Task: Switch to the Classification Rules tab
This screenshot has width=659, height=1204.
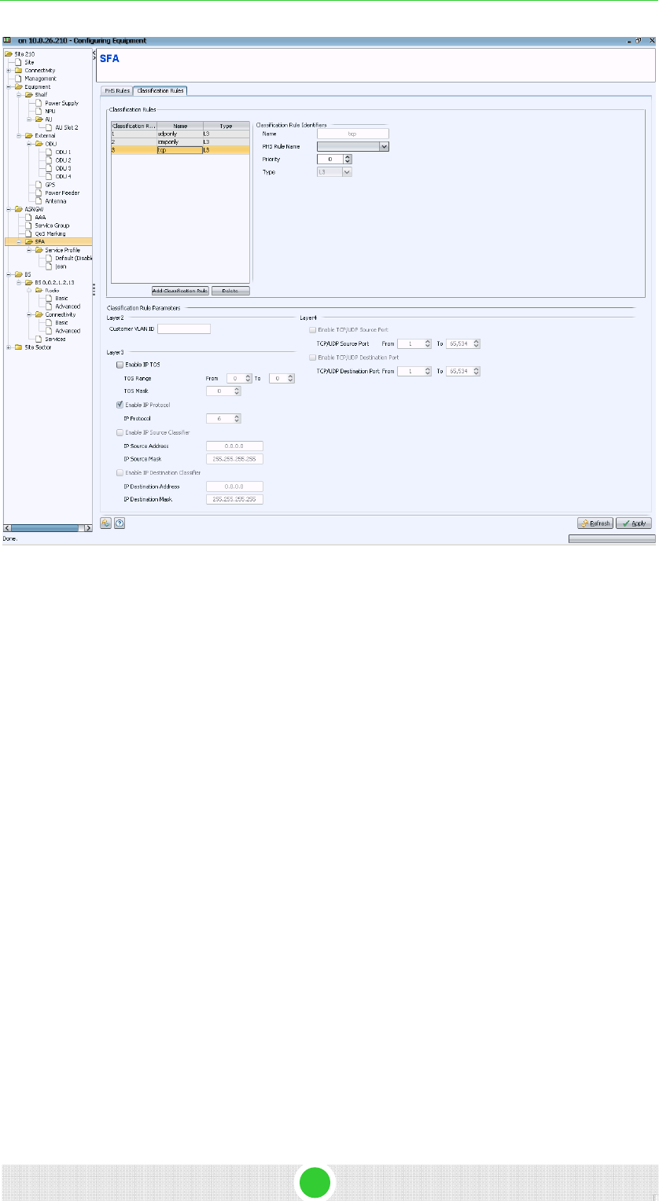Action: click(x=160, y=90)
